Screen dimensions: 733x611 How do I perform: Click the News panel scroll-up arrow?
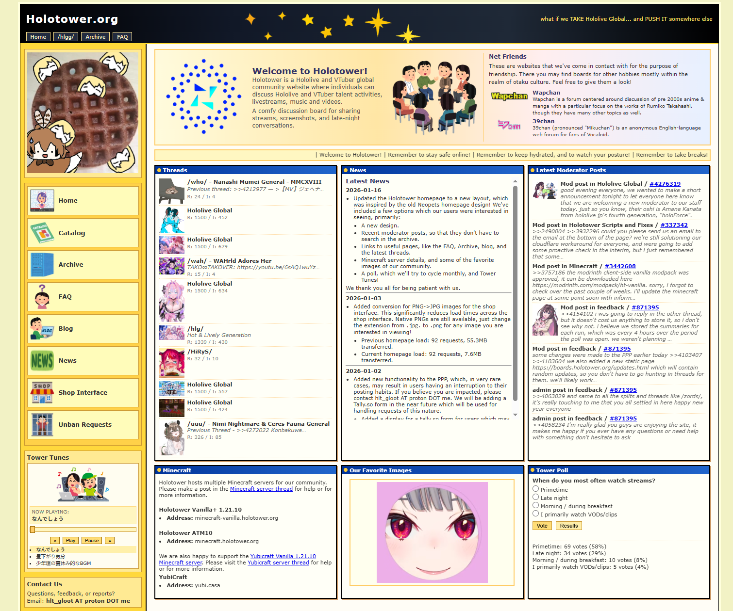[x=515, y=181]
